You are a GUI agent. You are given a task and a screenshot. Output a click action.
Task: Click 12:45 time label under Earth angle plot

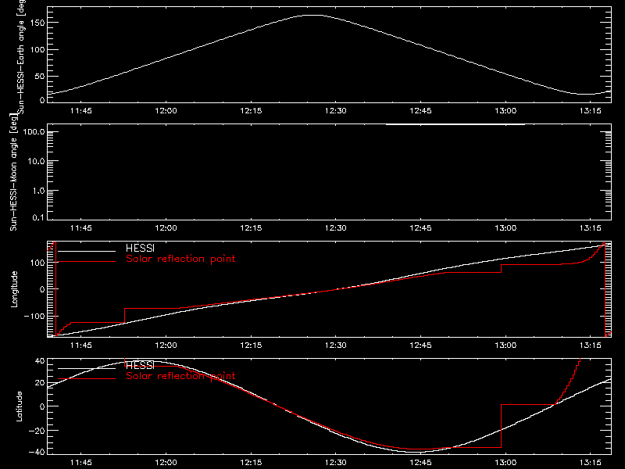click(420, 111)
